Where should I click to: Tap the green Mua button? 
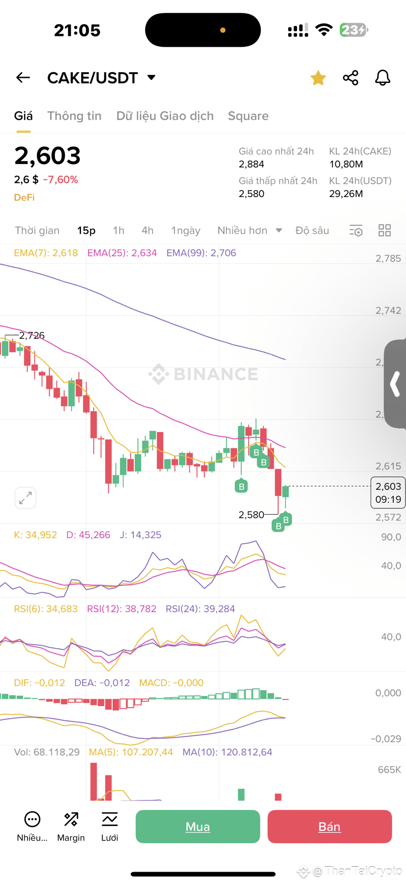click(198, 827)
